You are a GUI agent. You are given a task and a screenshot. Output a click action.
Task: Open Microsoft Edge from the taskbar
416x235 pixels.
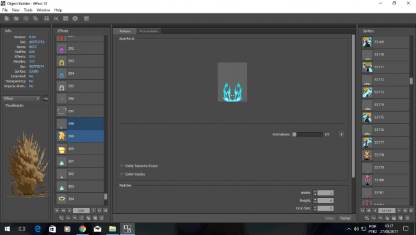pos(38,229)
